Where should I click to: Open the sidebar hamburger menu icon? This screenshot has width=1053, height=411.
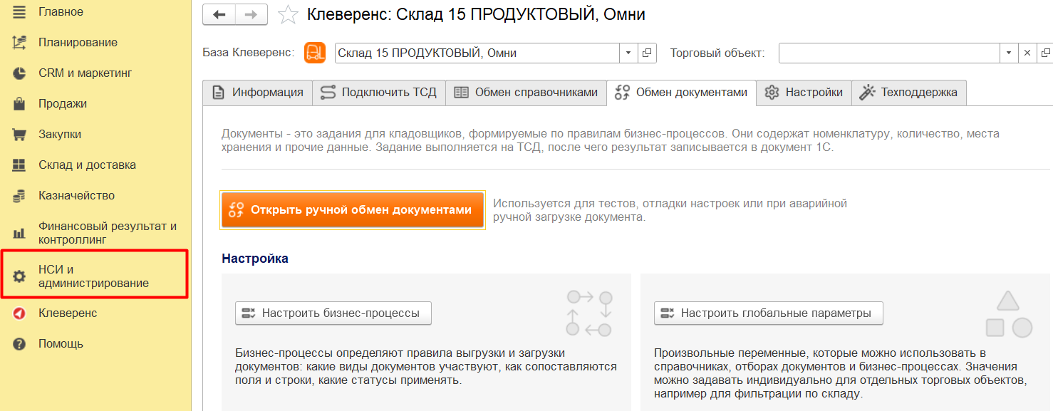pos(19,11)
